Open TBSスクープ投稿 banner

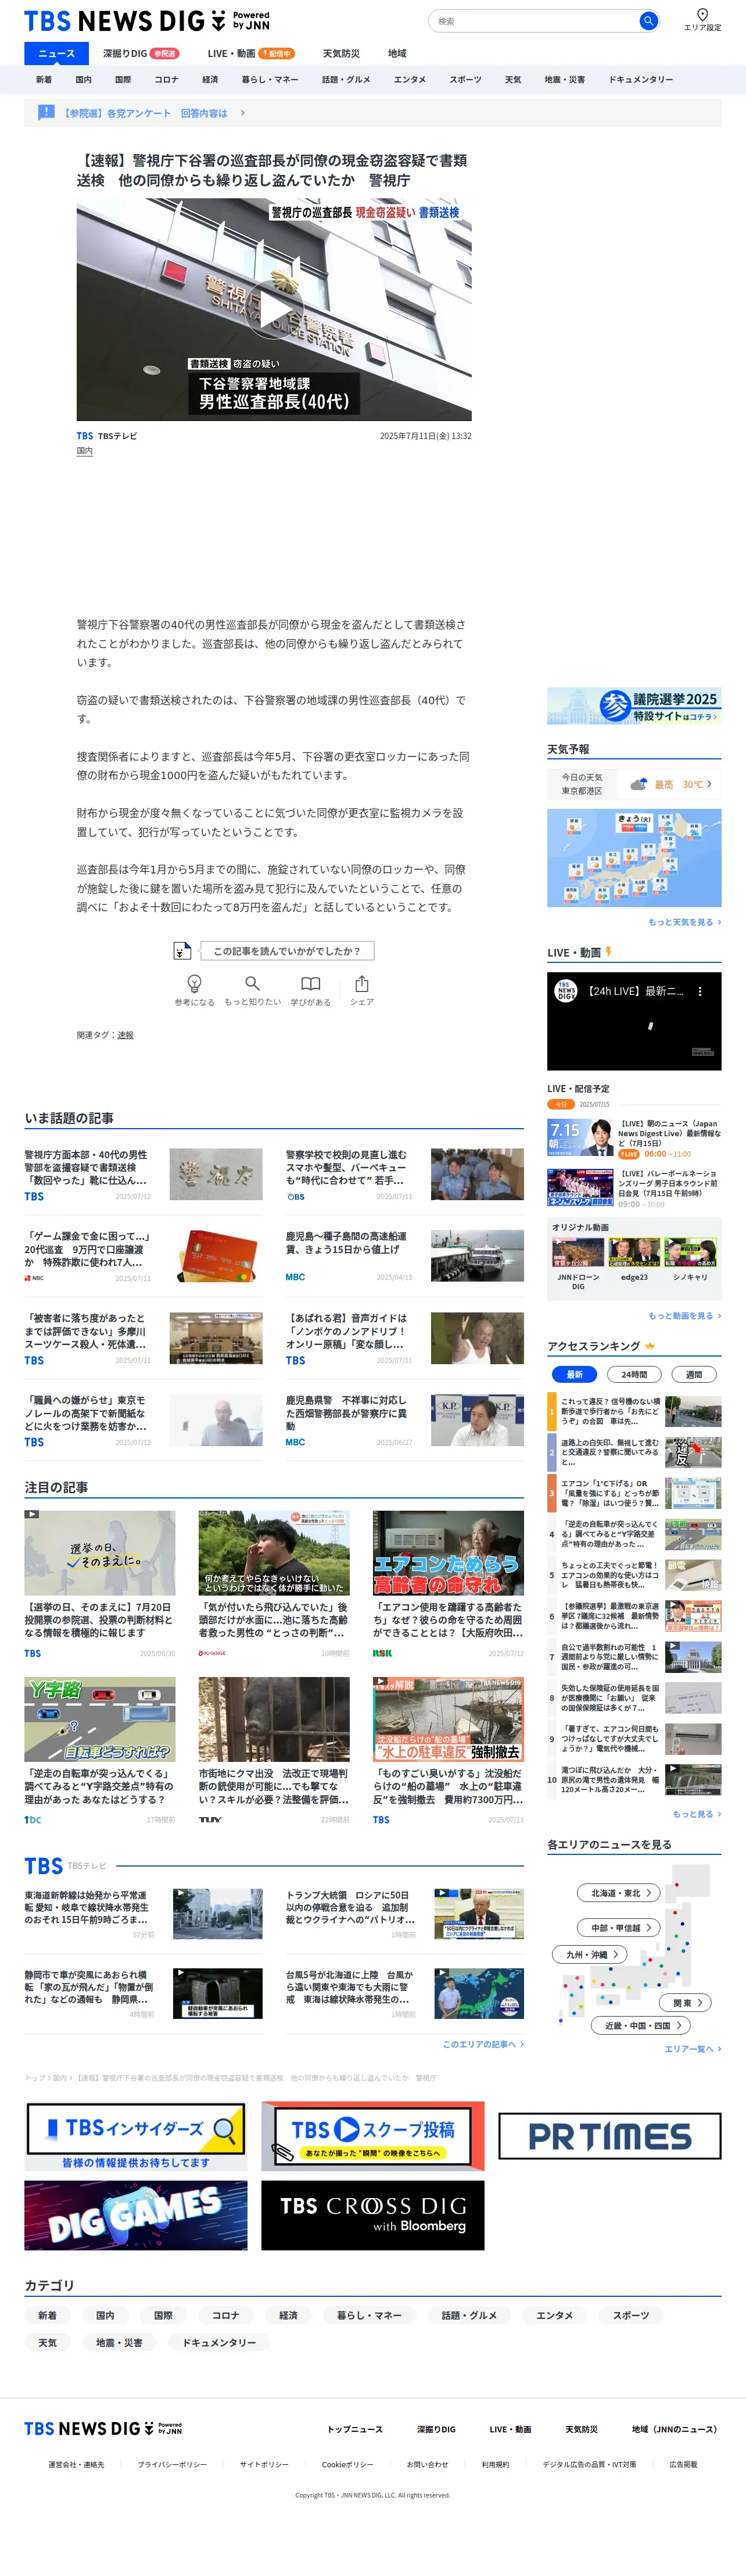(x=372, y=2136)
